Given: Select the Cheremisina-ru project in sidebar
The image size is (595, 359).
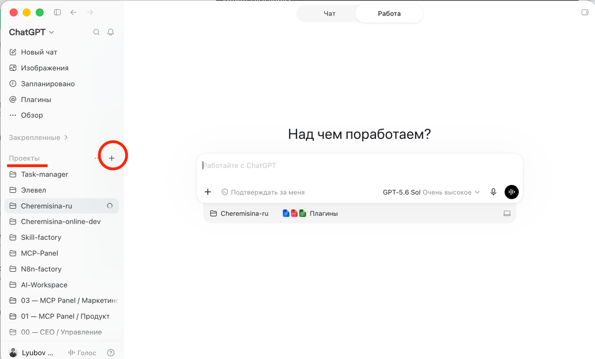Looking at the screenshot, I should [62, 206].
